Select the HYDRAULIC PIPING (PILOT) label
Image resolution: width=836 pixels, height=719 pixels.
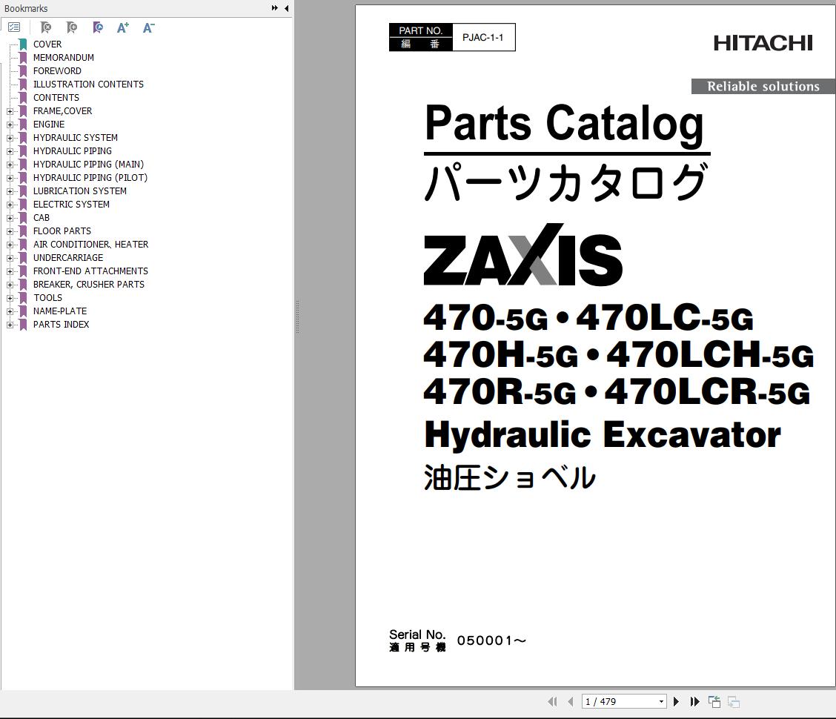(x=90, y=178)
